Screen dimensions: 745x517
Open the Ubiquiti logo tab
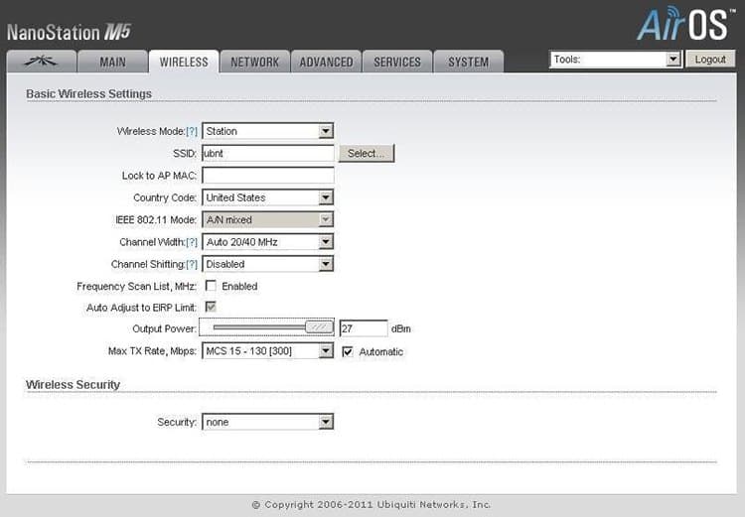pos(42,62)
